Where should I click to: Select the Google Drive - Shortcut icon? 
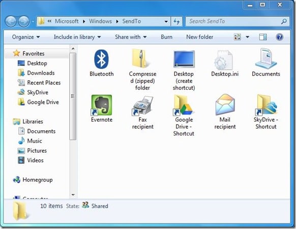click(x=184, y=105)
